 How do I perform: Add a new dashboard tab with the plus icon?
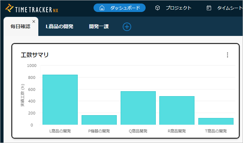click(x=127, y=26)
